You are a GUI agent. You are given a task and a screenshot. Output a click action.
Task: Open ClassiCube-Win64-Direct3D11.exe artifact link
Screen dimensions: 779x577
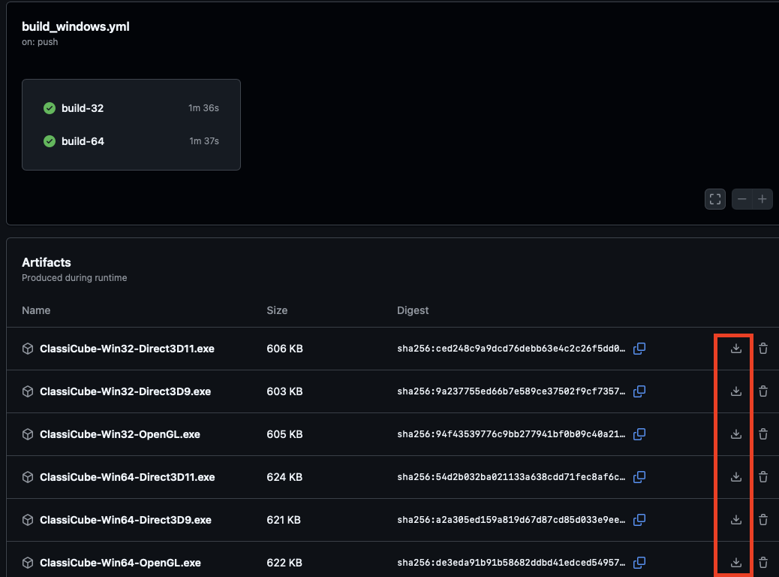(x=127, y=477)
